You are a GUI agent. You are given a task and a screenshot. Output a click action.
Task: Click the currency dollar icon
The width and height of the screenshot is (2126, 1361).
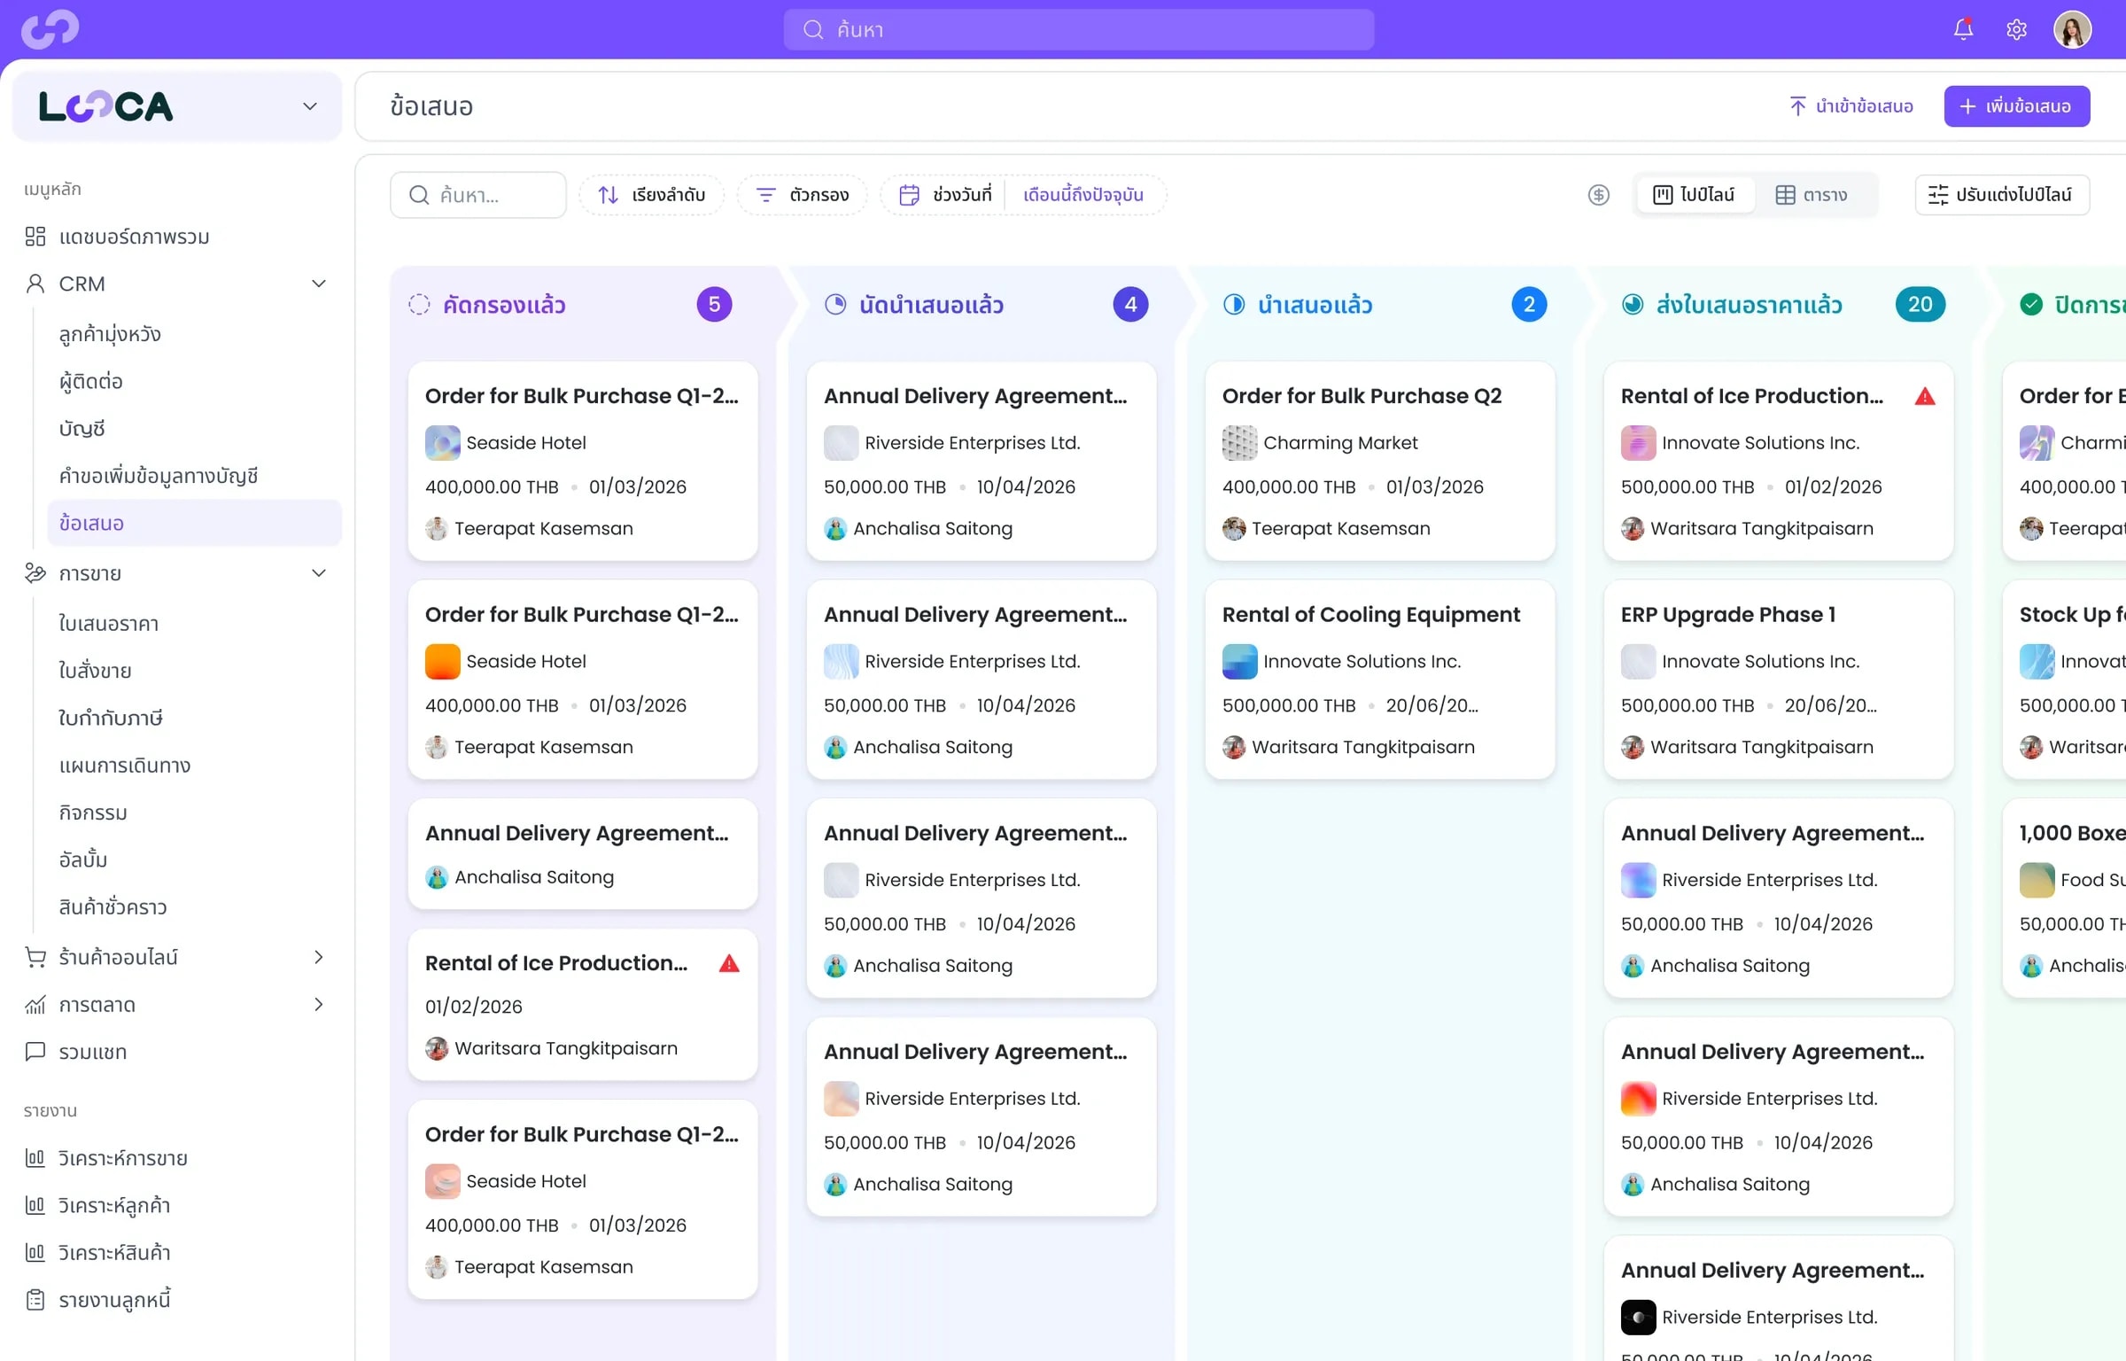1598,195
